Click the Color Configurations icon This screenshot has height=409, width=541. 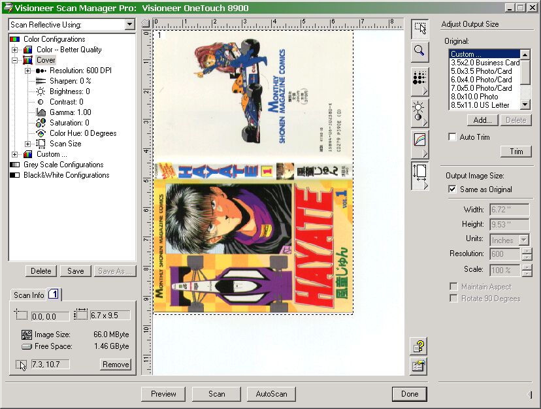(15, 39)
